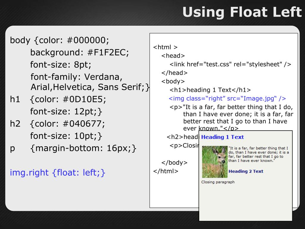Select the background #F1F2EC declaration
Image resolution: width=305 pixels, height=229 pixels.
click(80, 52)
